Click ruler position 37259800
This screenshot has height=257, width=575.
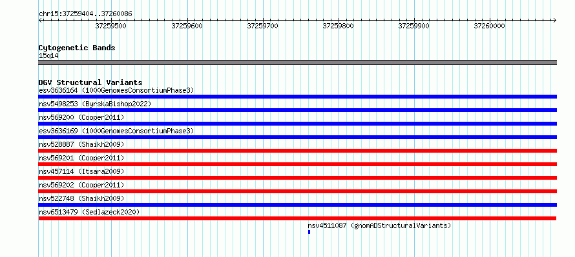pos(338,26)
